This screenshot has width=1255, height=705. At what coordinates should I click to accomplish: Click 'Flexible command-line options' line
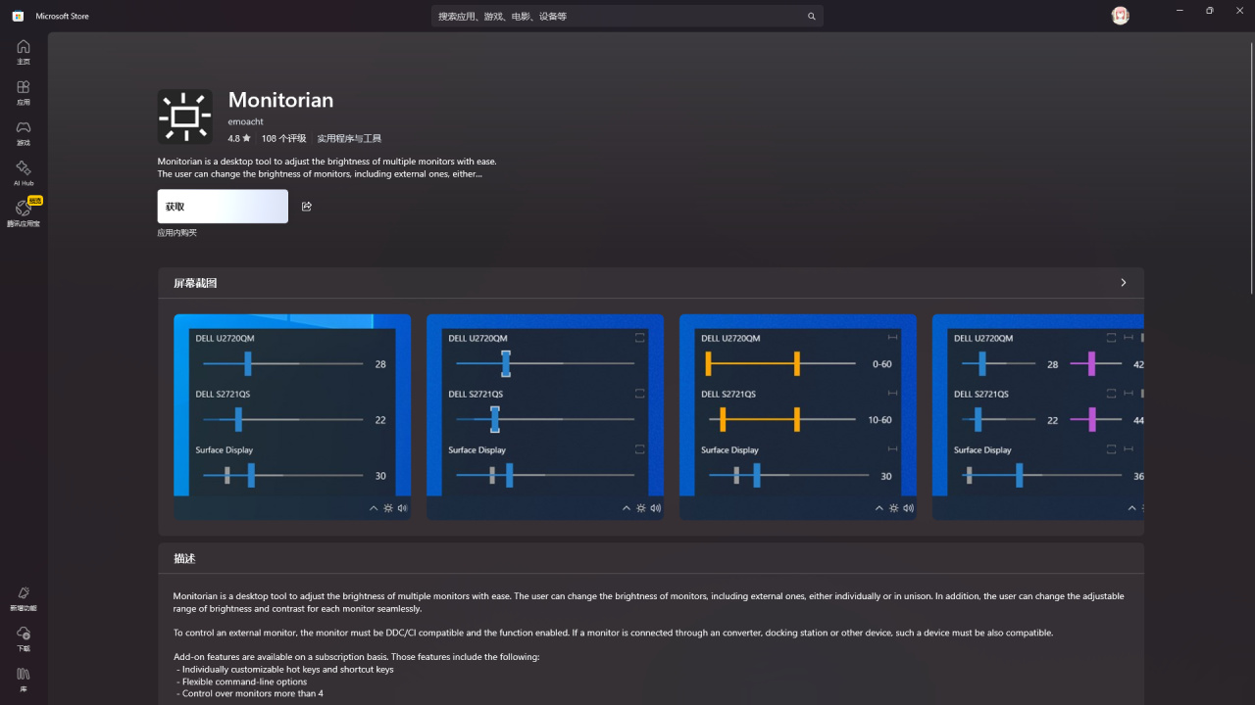click(242, 681)
